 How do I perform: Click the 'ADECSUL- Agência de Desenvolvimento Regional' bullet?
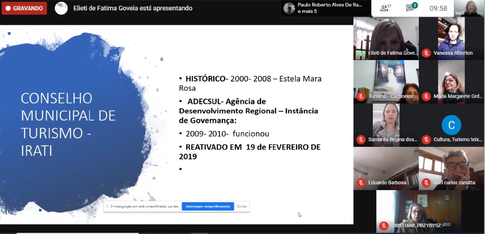pos(248,111)
